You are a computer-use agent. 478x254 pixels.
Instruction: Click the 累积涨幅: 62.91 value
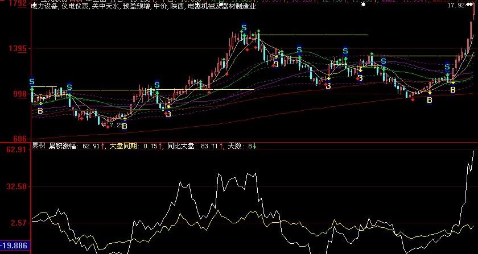[x=75, y=146]
